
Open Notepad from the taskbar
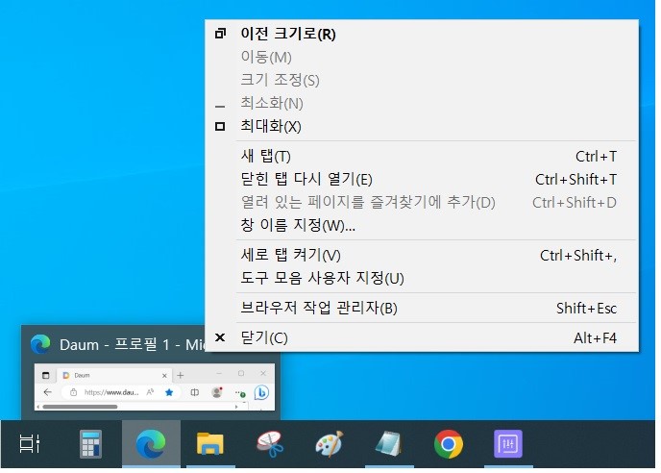click(388, 444)
